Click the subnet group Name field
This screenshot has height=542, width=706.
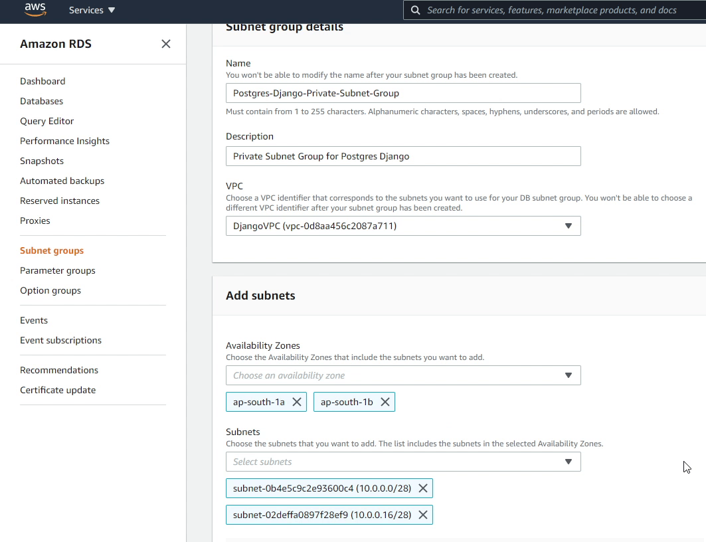pos(402,93)
